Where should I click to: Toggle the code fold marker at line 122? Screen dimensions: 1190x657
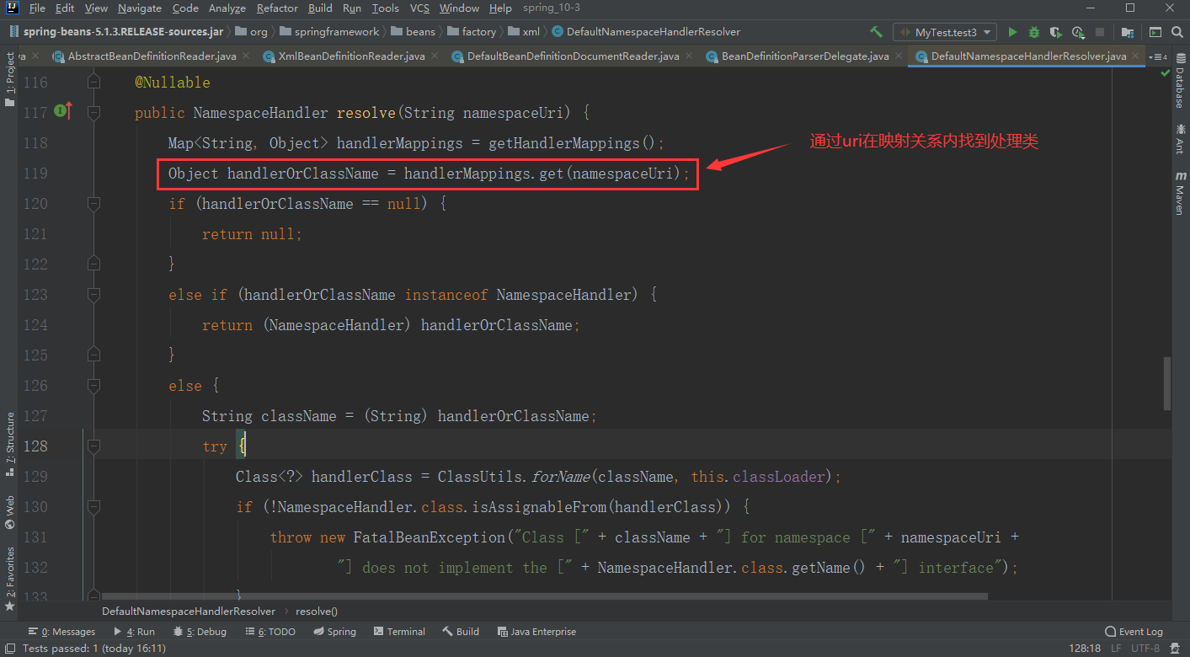tap(93, 264)
